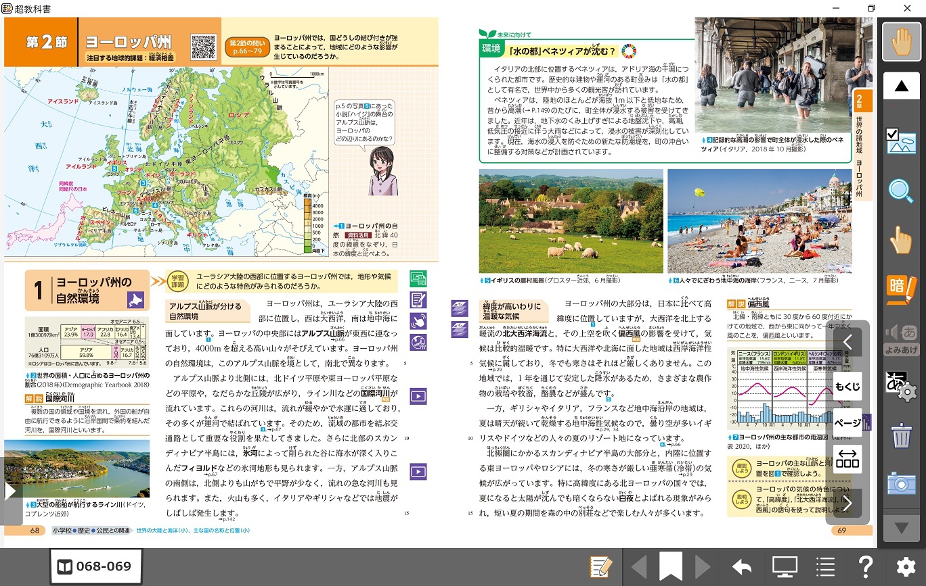This screenshot has height=586, width=926.
Task: Click the 超教科書 app icon in title bar
Action: 7,8
